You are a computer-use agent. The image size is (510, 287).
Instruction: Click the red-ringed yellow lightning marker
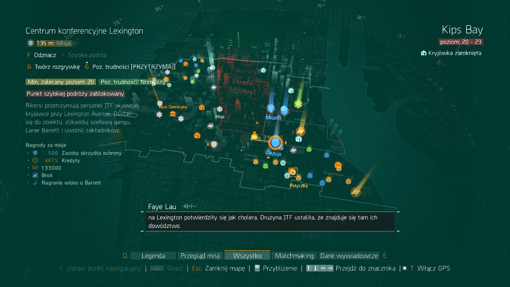click(x=300, y=131)
